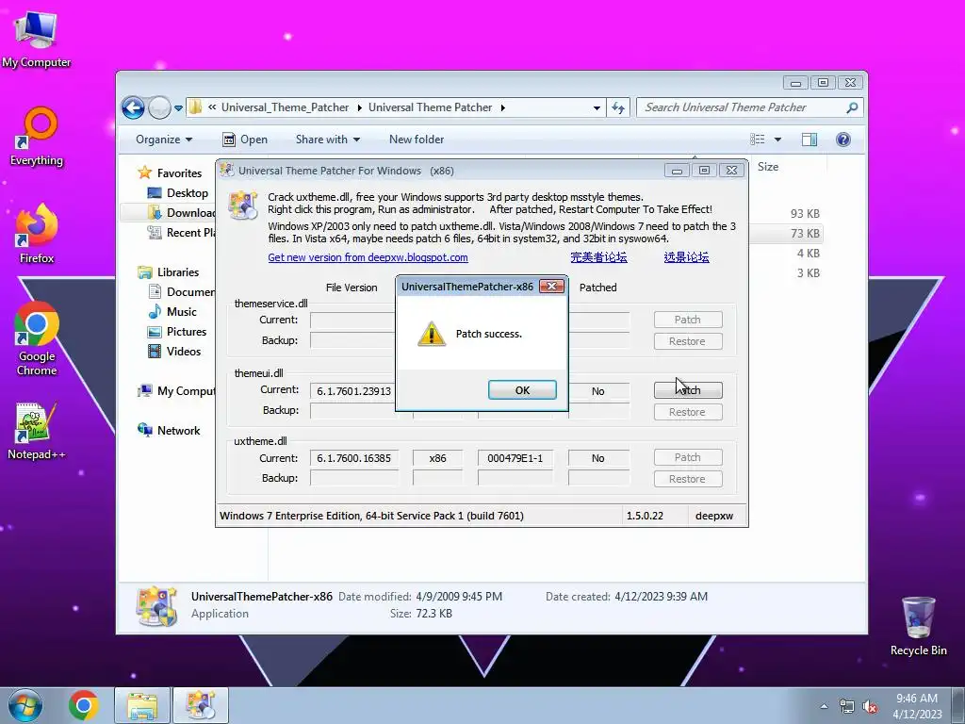Open network tray icon
Image resolution: width=965 pixels, height=724 pixels.
847,707
